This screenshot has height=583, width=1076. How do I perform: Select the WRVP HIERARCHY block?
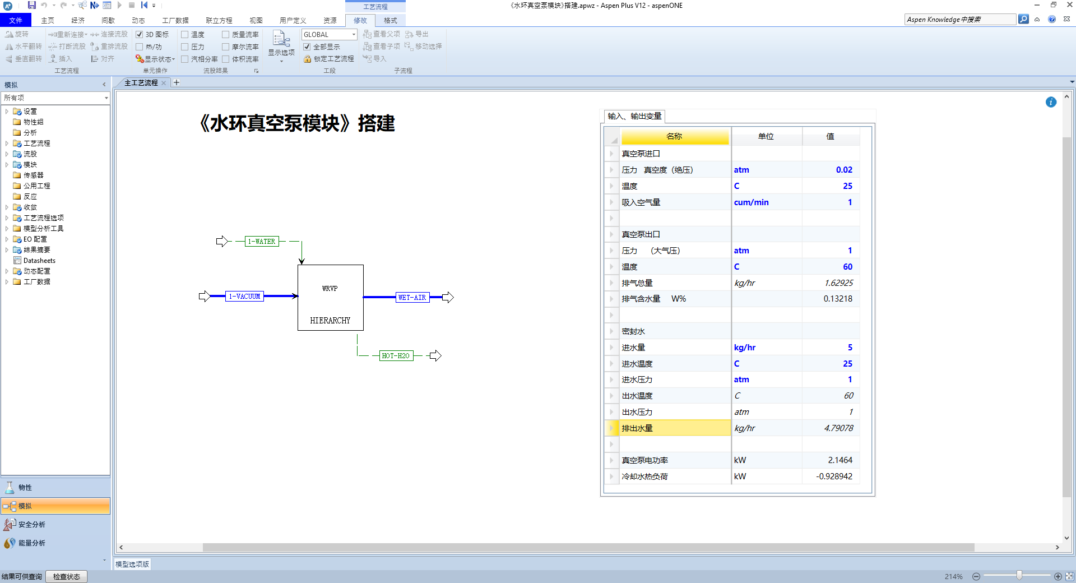[330, 298]
